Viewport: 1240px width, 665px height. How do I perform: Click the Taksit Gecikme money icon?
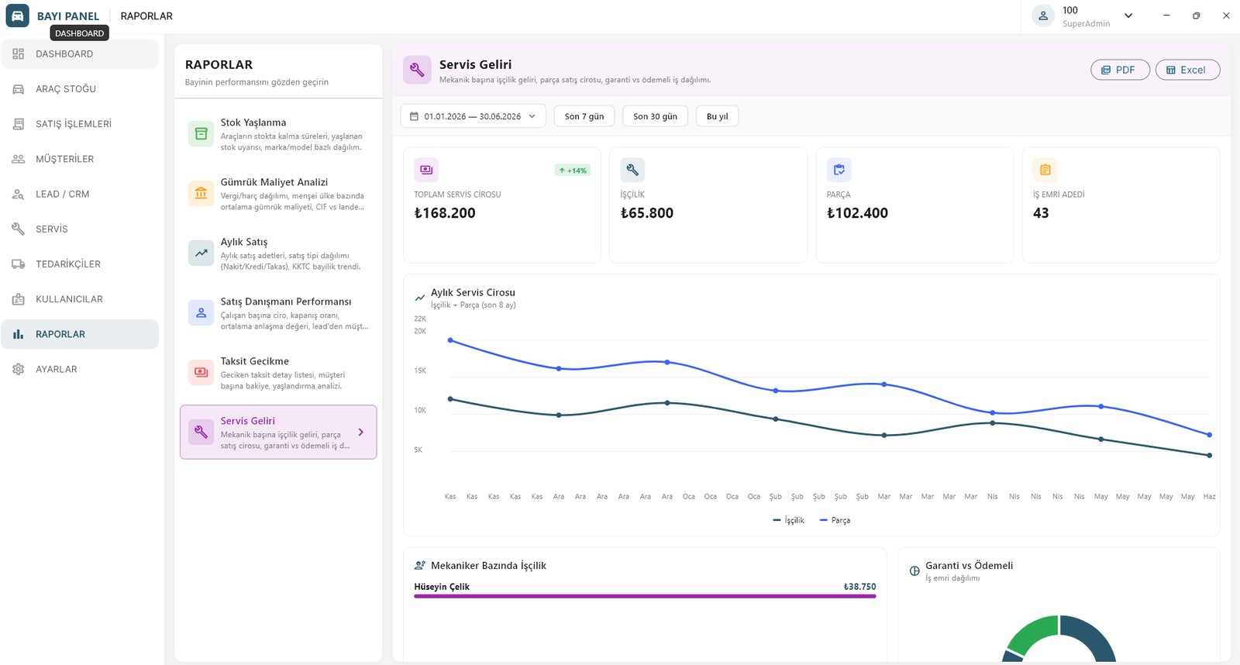pos(201,373)
